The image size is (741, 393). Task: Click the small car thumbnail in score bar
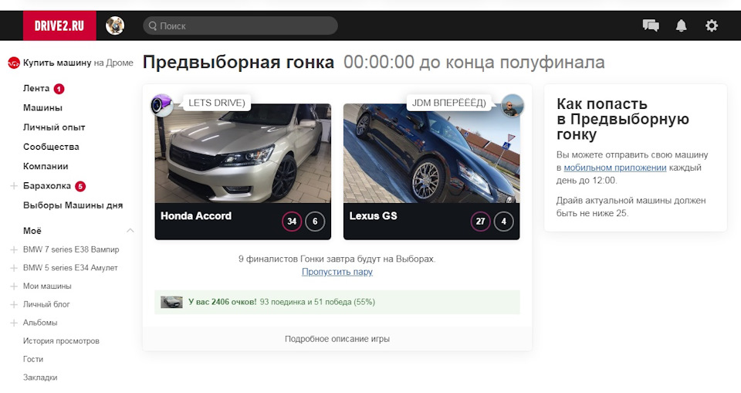click(171, 302)
